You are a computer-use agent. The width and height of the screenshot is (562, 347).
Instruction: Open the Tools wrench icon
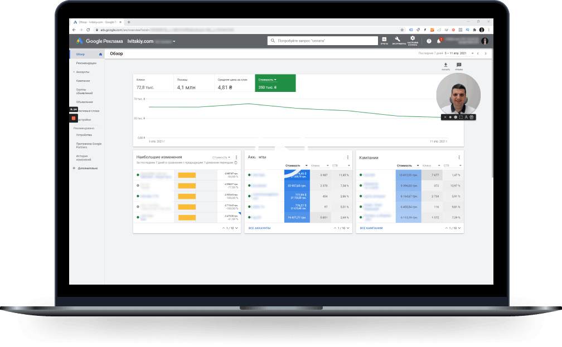coord(397,40)
